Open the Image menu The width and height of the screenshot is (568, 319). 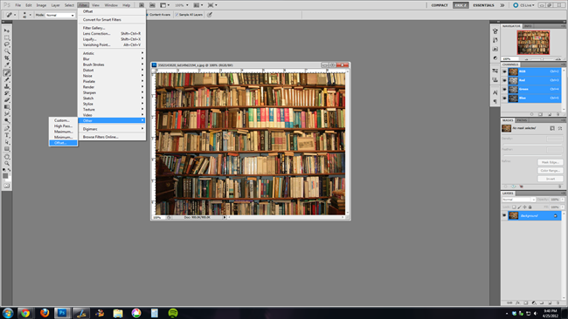[41, 5]
